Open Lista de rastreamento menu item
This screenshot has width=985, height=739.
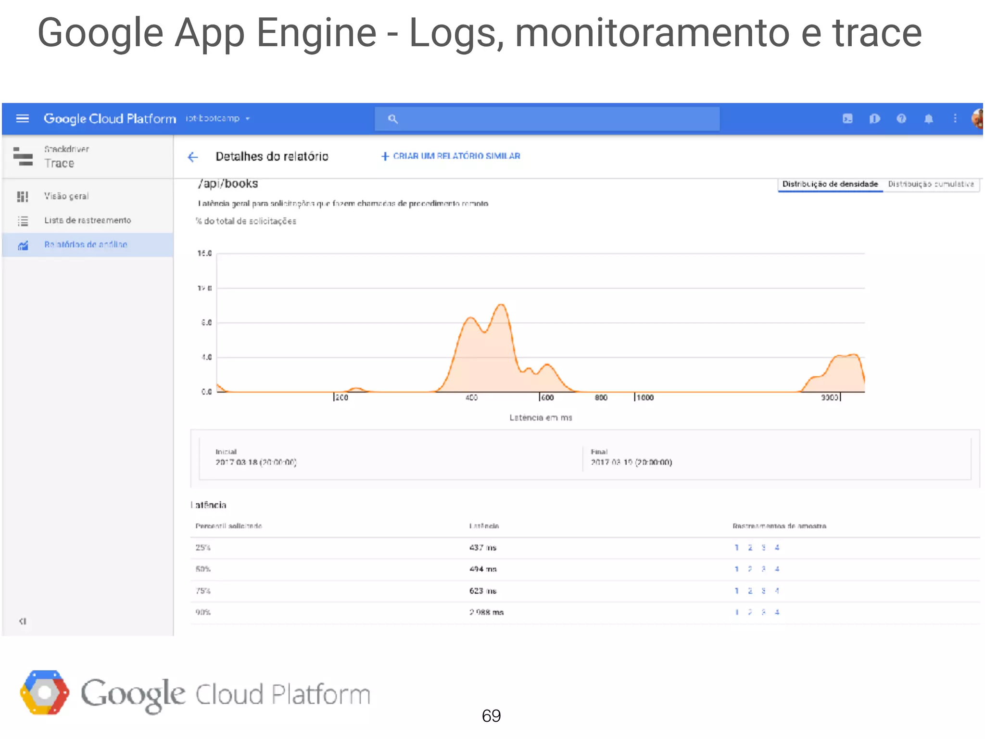(88, 220)
